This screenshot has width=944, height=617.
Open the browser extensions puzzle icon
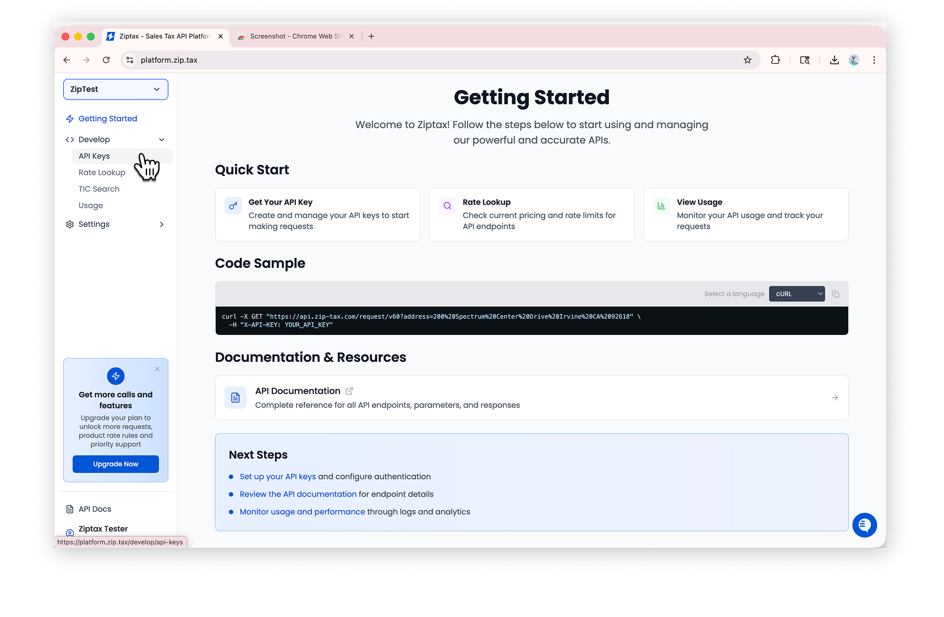point(775,60)
